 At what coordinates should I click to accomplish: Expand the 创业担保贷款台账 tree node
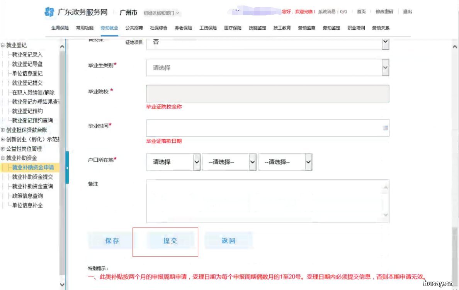coord(2,130)
